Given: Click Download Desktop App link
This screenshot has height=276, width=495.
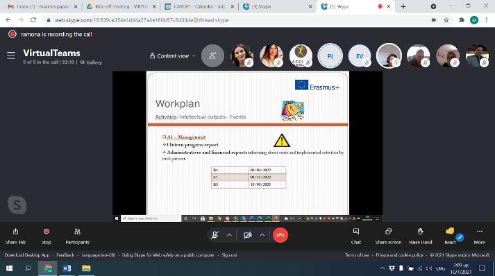Looking at the screenshot, I should coord(27,255).
